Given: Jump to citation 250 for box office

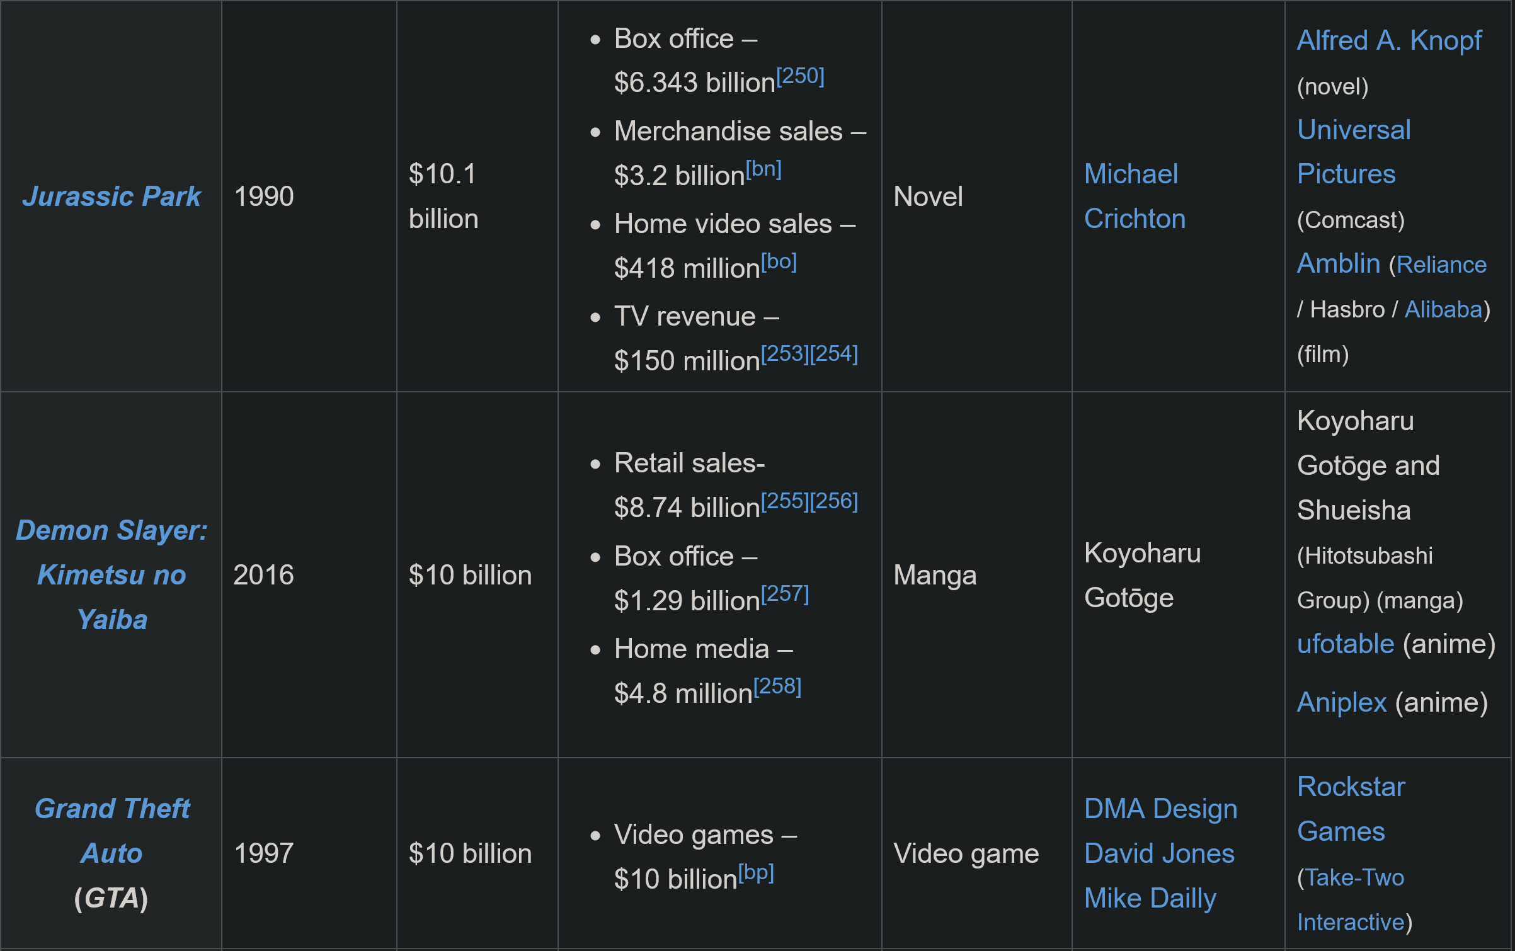Looking at the screenshot, I should tap(800, 76).
